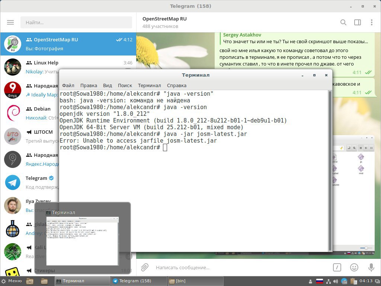Click the volume speaker tray icon
Viewport: 381px width, 286px height.
[336, 282]
